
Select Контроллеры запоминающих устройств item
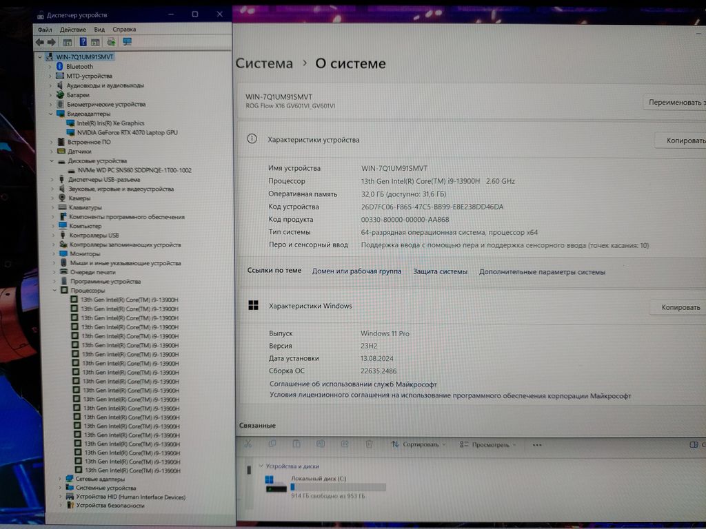click(x=125, y=245)
